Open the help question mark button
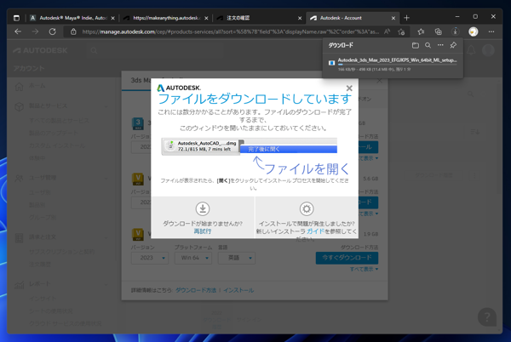The image size is (511, 342). [487, 316]
